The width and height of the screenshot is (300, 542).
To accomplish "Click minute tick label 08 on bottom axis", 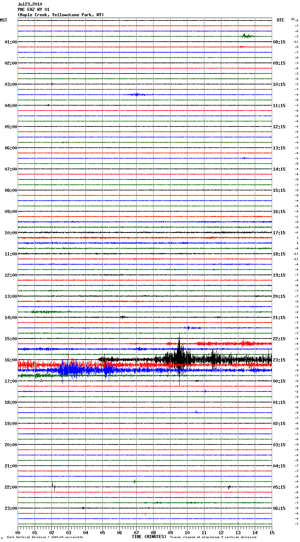I will click(153, 532).
